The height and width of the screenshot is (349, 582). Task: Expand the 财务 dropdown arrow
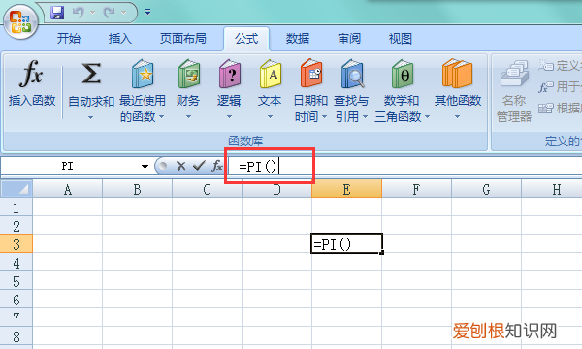point(188,117)
